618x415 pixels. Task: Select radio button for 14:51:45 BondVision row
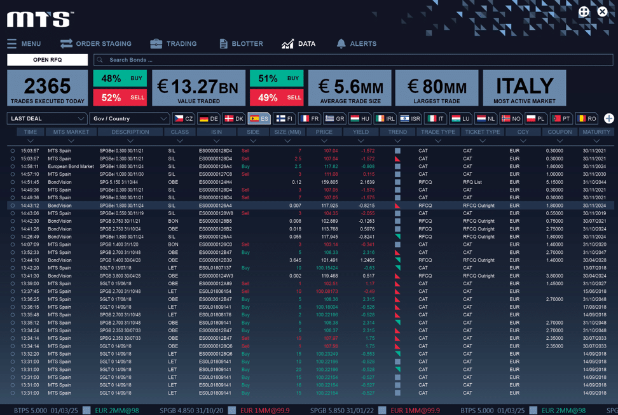point(13,182)
